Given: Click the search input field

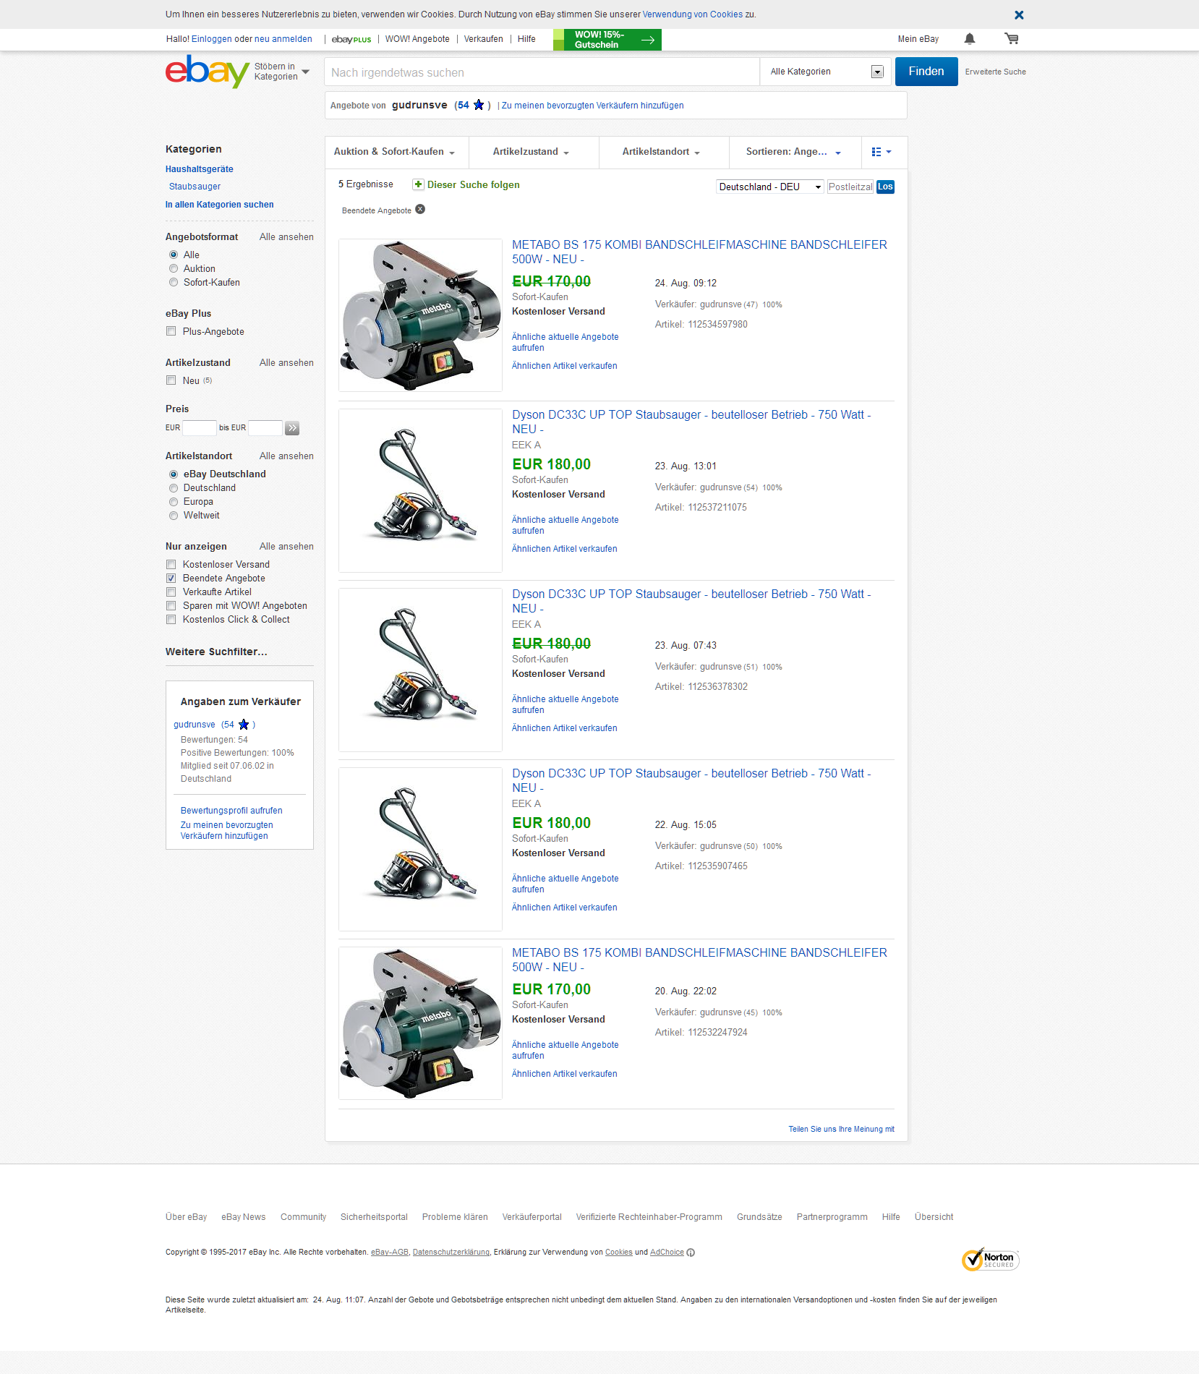Looking at the screenshot, I should pos(541,72).
